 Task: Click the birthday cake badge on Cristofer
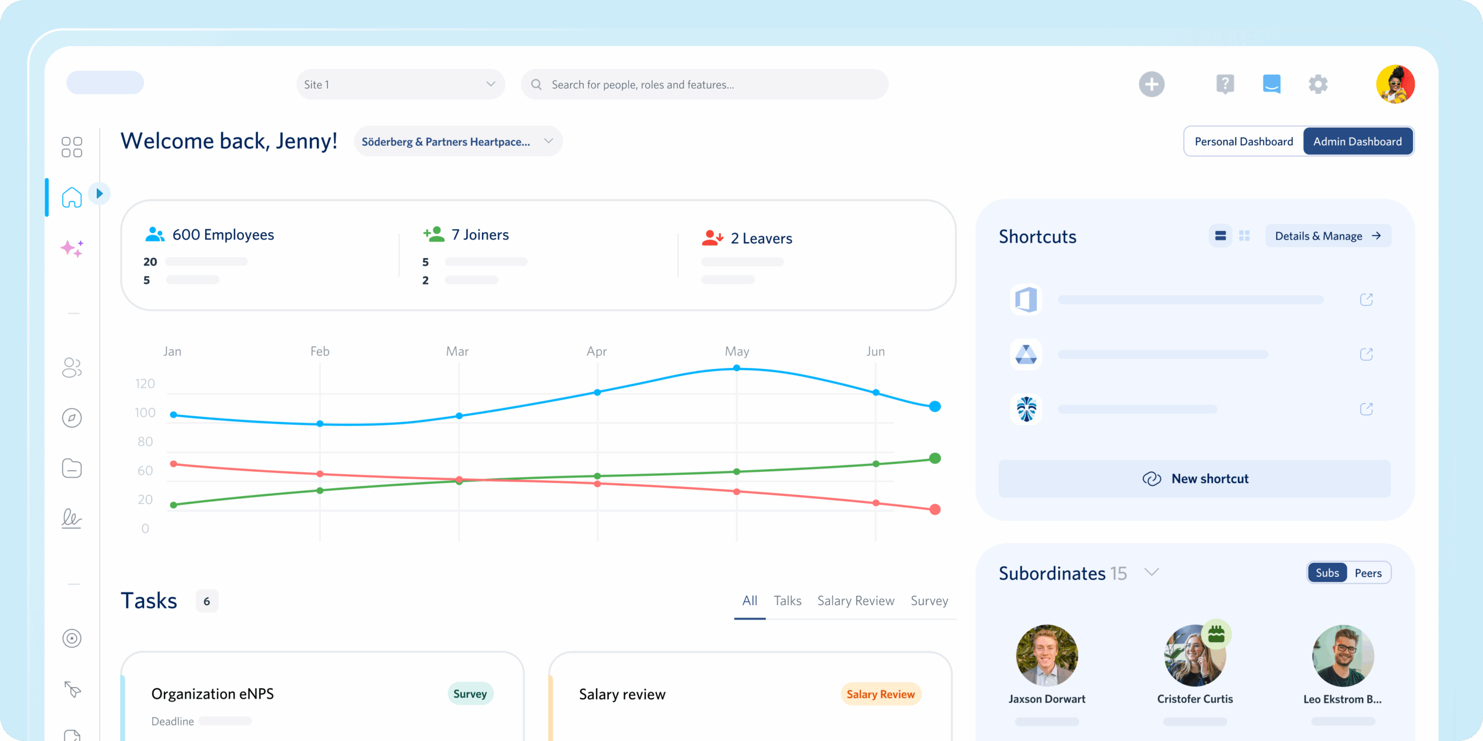[x=1217, y=634]
